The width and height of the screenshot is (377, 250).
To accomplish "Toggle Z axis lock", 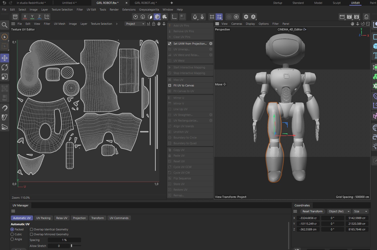I will pos(39,17).
